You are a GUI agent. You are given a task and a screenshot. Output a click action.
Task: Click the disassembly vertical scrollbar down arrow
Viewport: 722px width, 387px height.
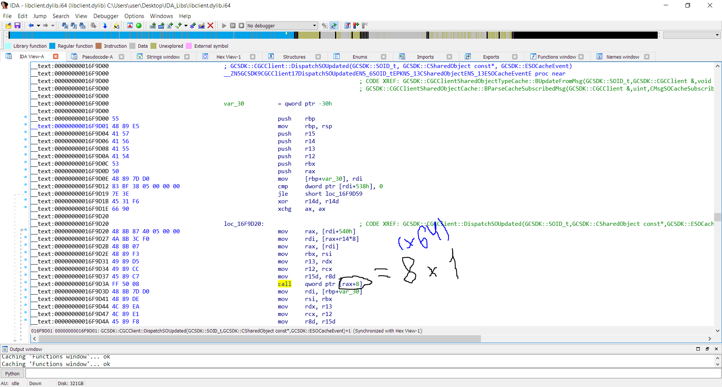coord(717,331)
